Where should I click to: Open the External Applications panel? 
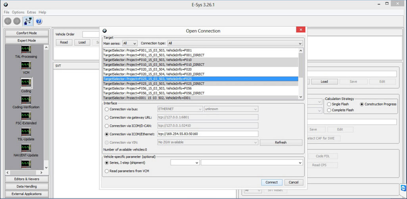point(27,194)
